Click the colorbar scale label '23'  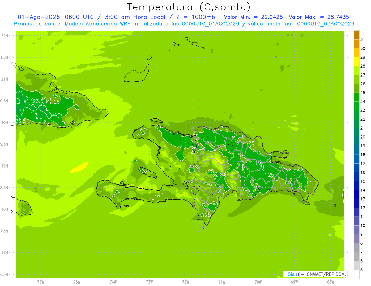coord(363,110)
